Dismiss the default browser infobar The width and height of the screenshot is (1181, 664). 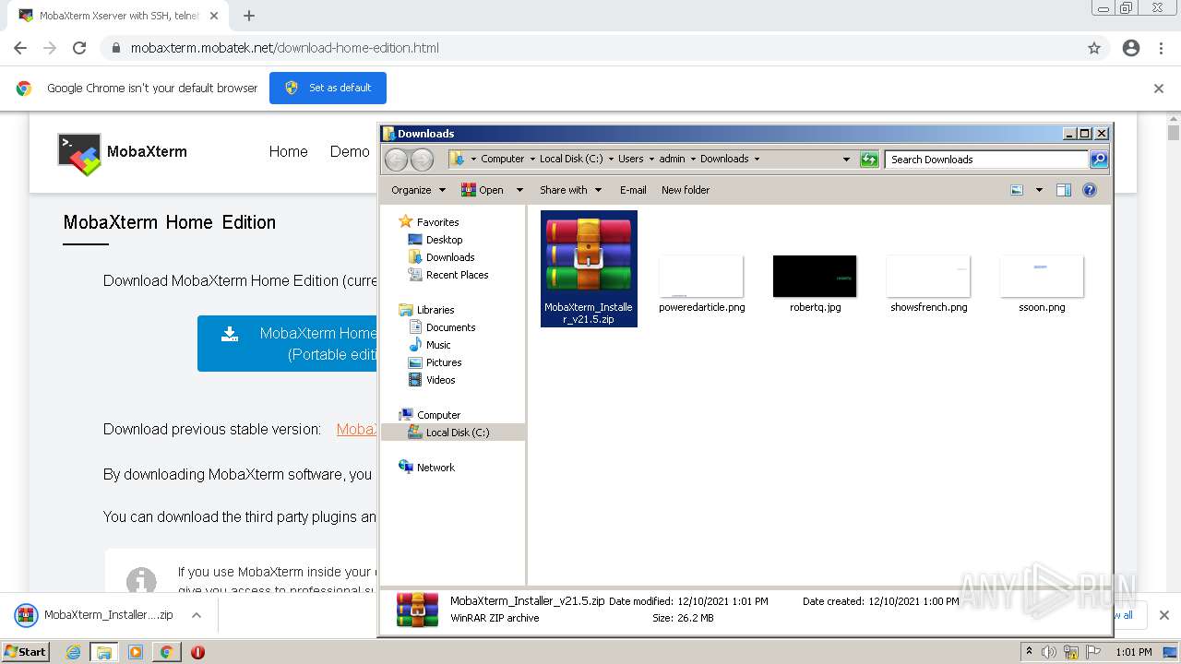[1159, 89]
